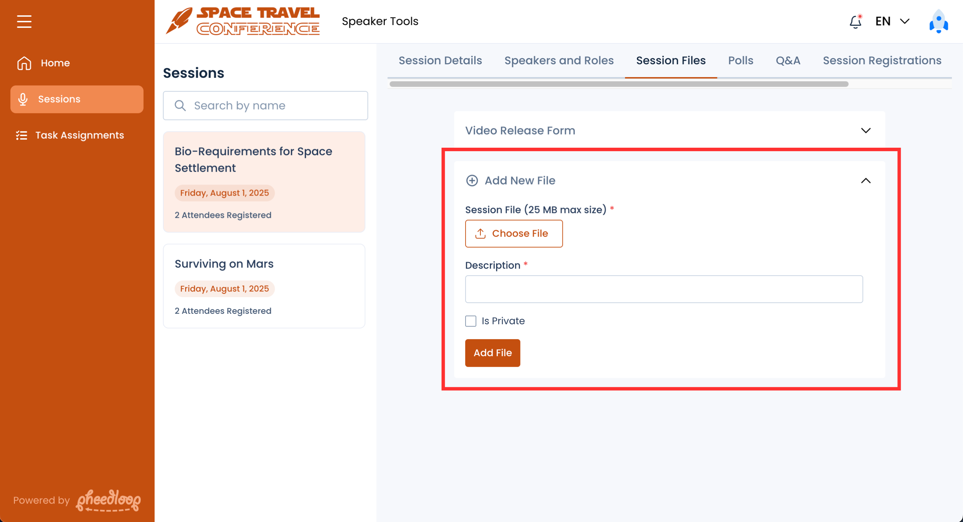Image resolution: width=963 pixels, height=522 pixels.
Task: Click the search magnifier icon
Action: (x=180, y=105)
